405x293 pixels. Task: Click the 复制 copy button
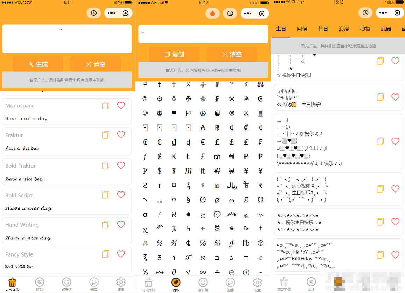coord(175,54)
